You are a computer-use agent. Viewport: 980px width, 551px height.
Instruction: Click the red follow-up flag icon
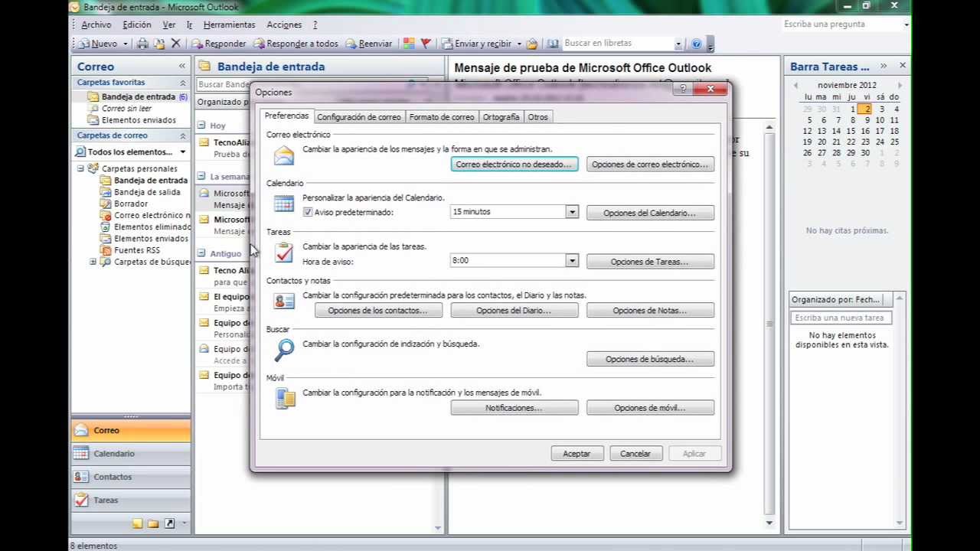tap(426, 44)
